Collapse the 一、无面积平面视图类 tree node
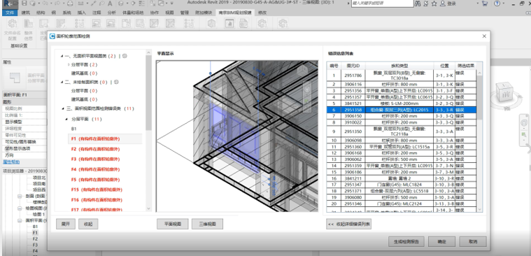This screenshot has height=256, width=531. [62, 56]
